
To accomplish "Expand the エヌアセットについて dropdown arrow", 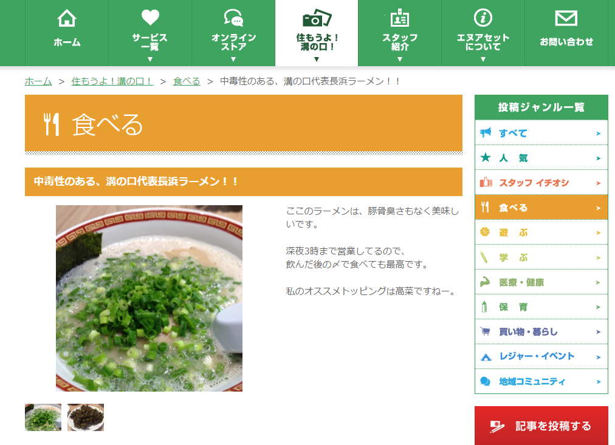I will [483, 59].
